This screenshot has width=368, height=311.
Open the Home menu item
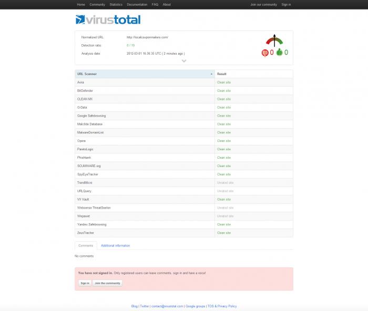pos(81,4)
